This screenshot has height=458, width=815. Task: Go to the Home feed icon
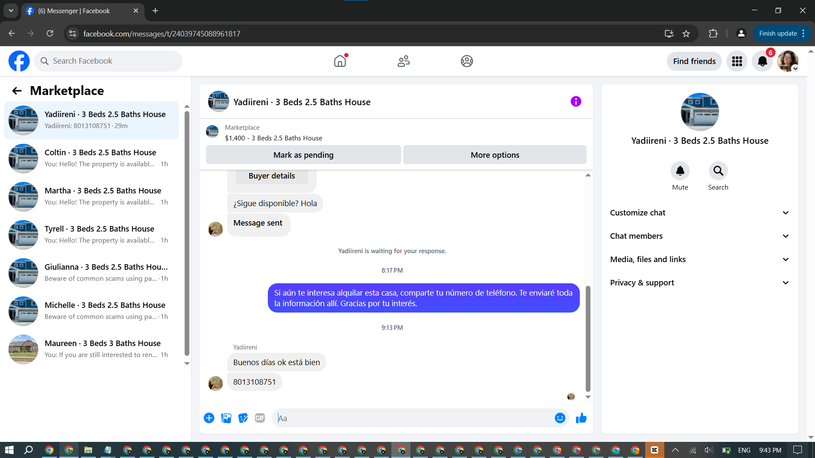tap(340, 61)
